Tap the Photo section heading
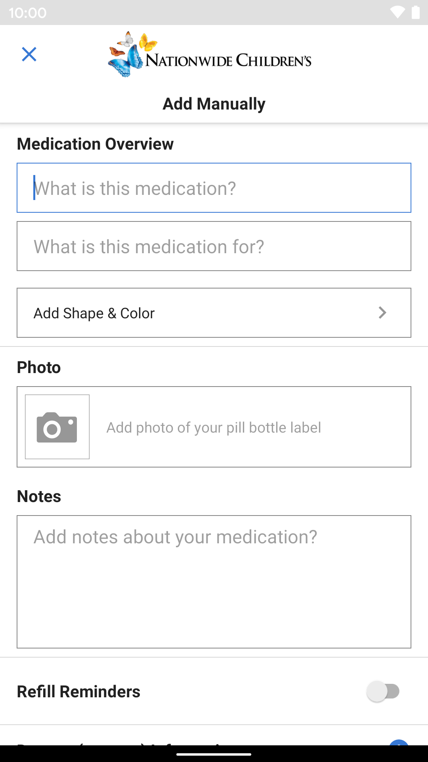The height and width of the screenshot is (762, 428). click(x=39, y=368)
